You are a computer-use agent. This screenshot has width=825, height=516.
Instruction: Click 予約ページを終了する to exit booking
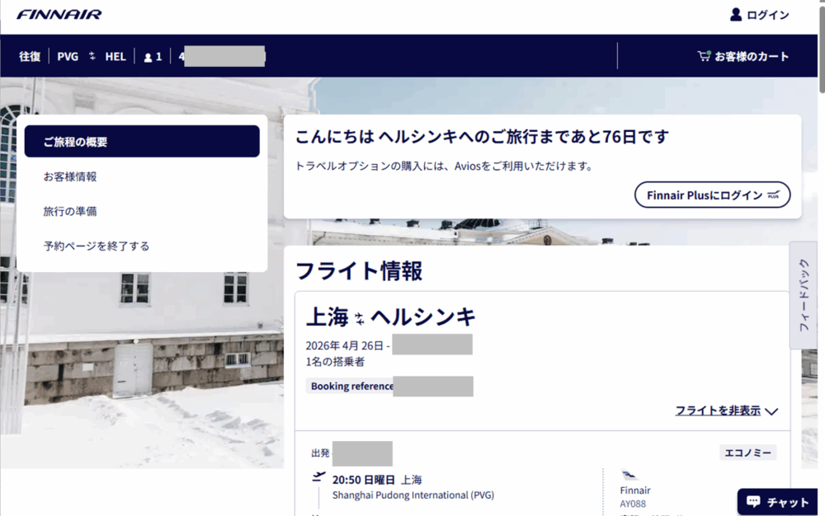(x=97, y=246)
